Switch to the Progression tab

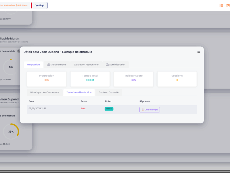pyautogui.click(x=33, y=65)
